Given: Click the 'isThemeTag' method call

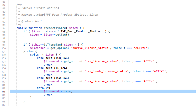Looking at the screenshot, I should 52,45.
